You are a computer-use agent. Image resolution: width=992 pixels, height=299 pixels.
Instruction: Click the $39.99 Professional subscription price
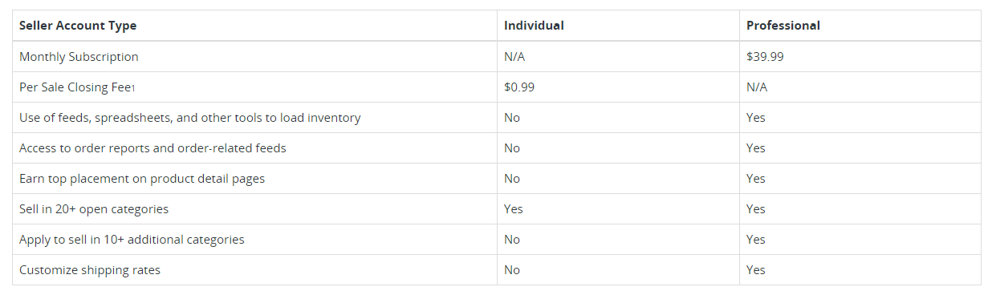(x=765, y=57)
